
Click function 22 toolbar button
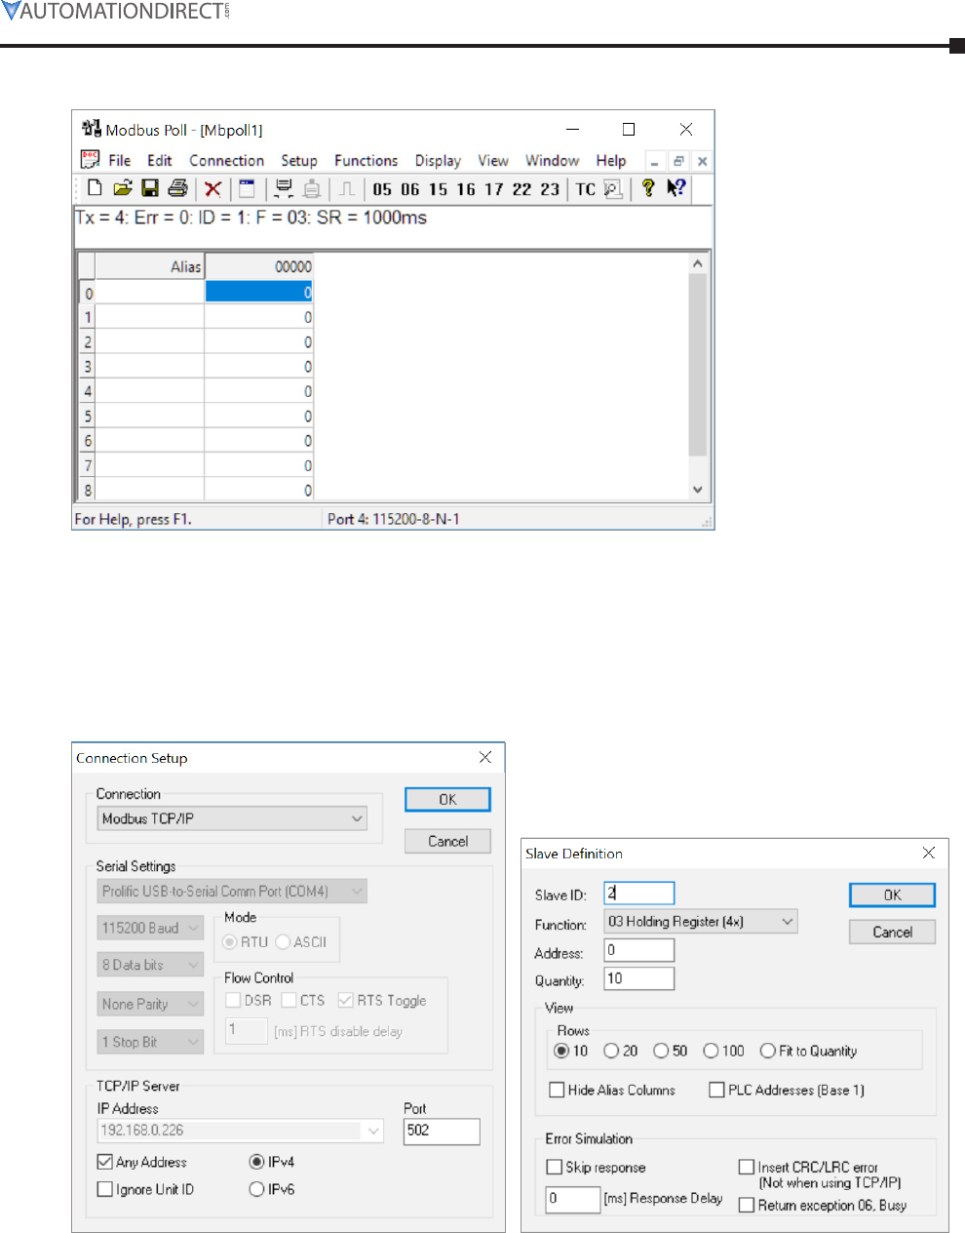pyautogui.click(x=522, y=189)
